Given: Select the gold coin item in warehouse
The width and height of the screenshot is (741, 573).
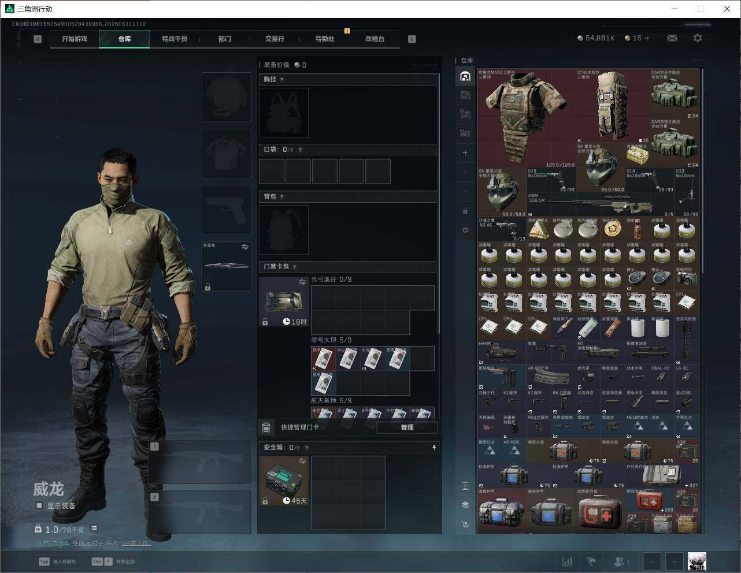Looking at the screenshot, I should pos(612,229).
